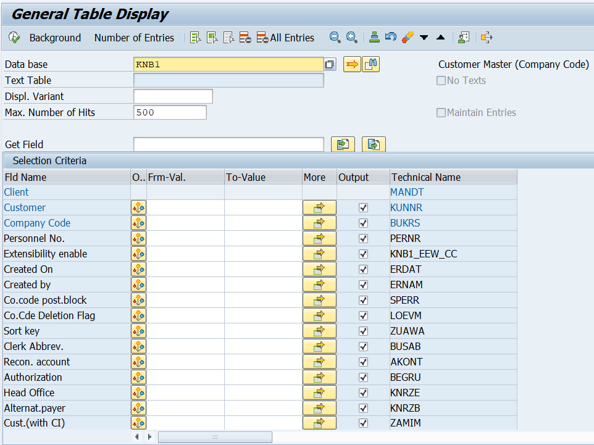Click the user settings toolbar icon
Screen dimensions: 594x445
click(464, 37)
